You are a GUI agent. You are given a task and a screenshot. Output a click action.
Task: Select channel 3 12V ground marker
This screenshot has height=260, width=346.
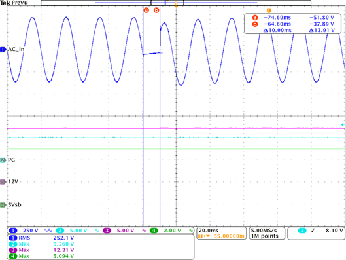point(3,182)
